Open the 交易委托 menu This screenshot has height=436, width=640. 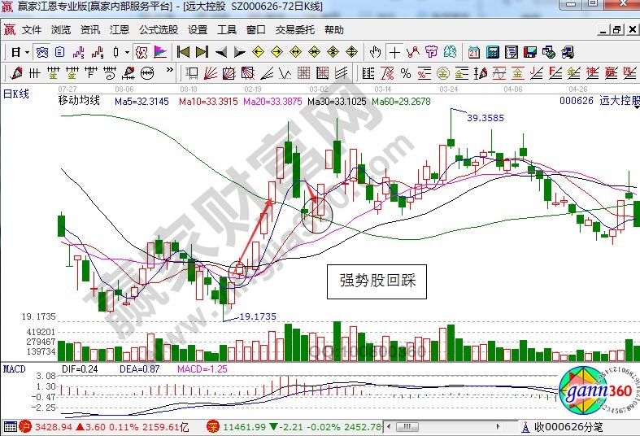(x=294, y=30)
